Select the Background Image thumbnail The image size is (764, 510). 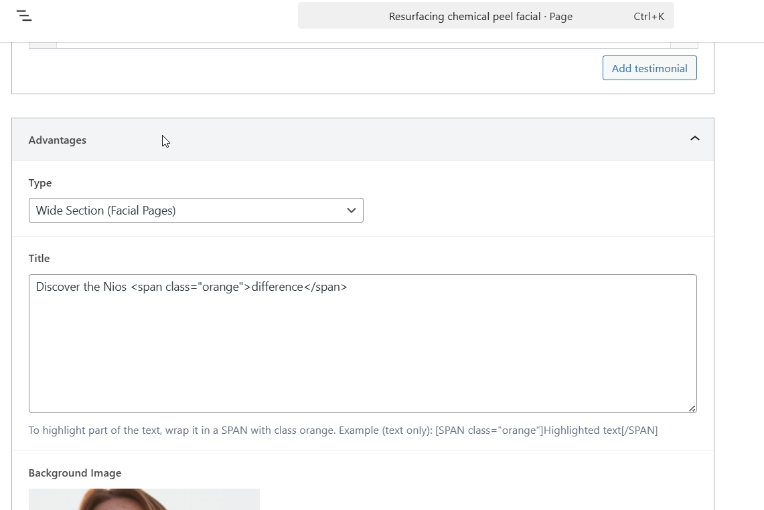click(x=144, y=499)
